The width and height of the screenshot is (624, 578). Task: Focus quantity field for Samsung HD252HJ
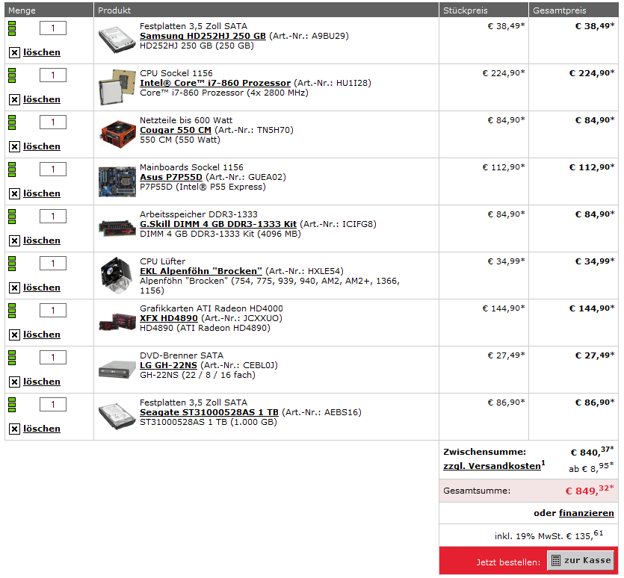point(53,28)
